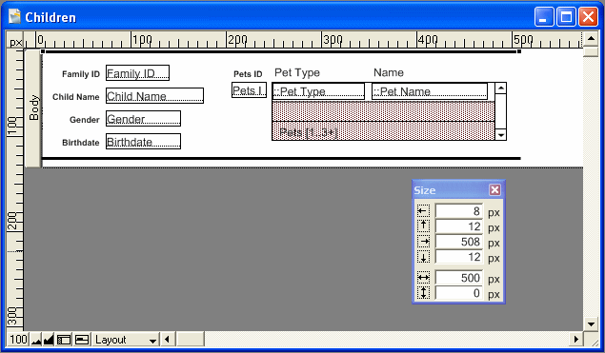Click the px ruler unit box

click(16, 41)
